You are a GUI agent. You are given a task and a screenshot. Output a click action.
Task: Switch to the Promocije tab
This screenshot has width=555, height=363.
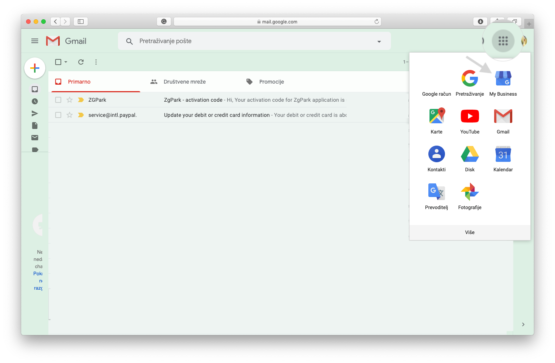(271, 82)
